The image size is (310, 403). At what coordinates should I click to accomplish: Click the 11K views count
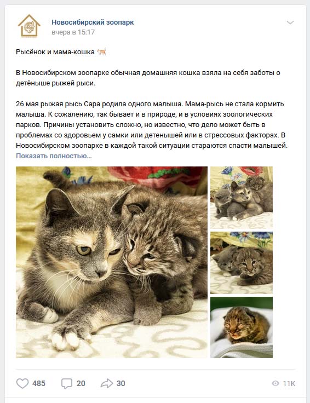289,384
